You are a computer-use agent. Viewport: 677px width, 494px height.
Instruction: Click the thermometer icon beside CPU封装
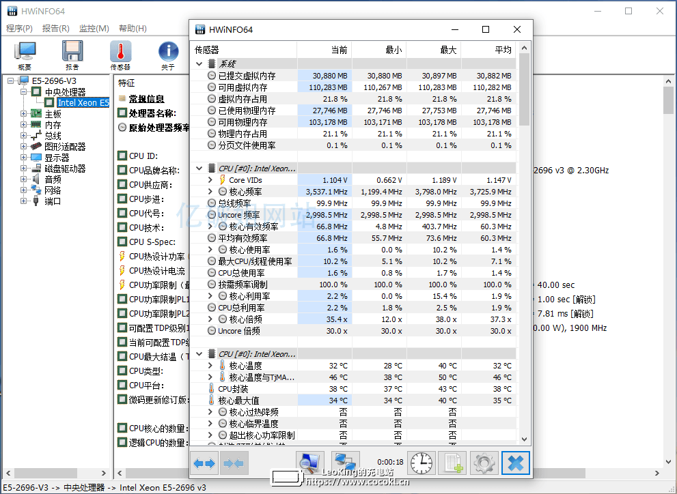point(212,389)
